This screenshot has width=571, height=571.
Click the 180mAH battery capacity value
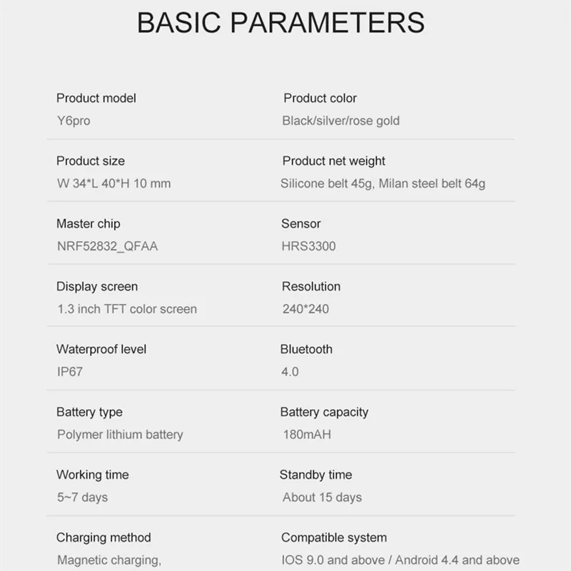coord(307,435)
